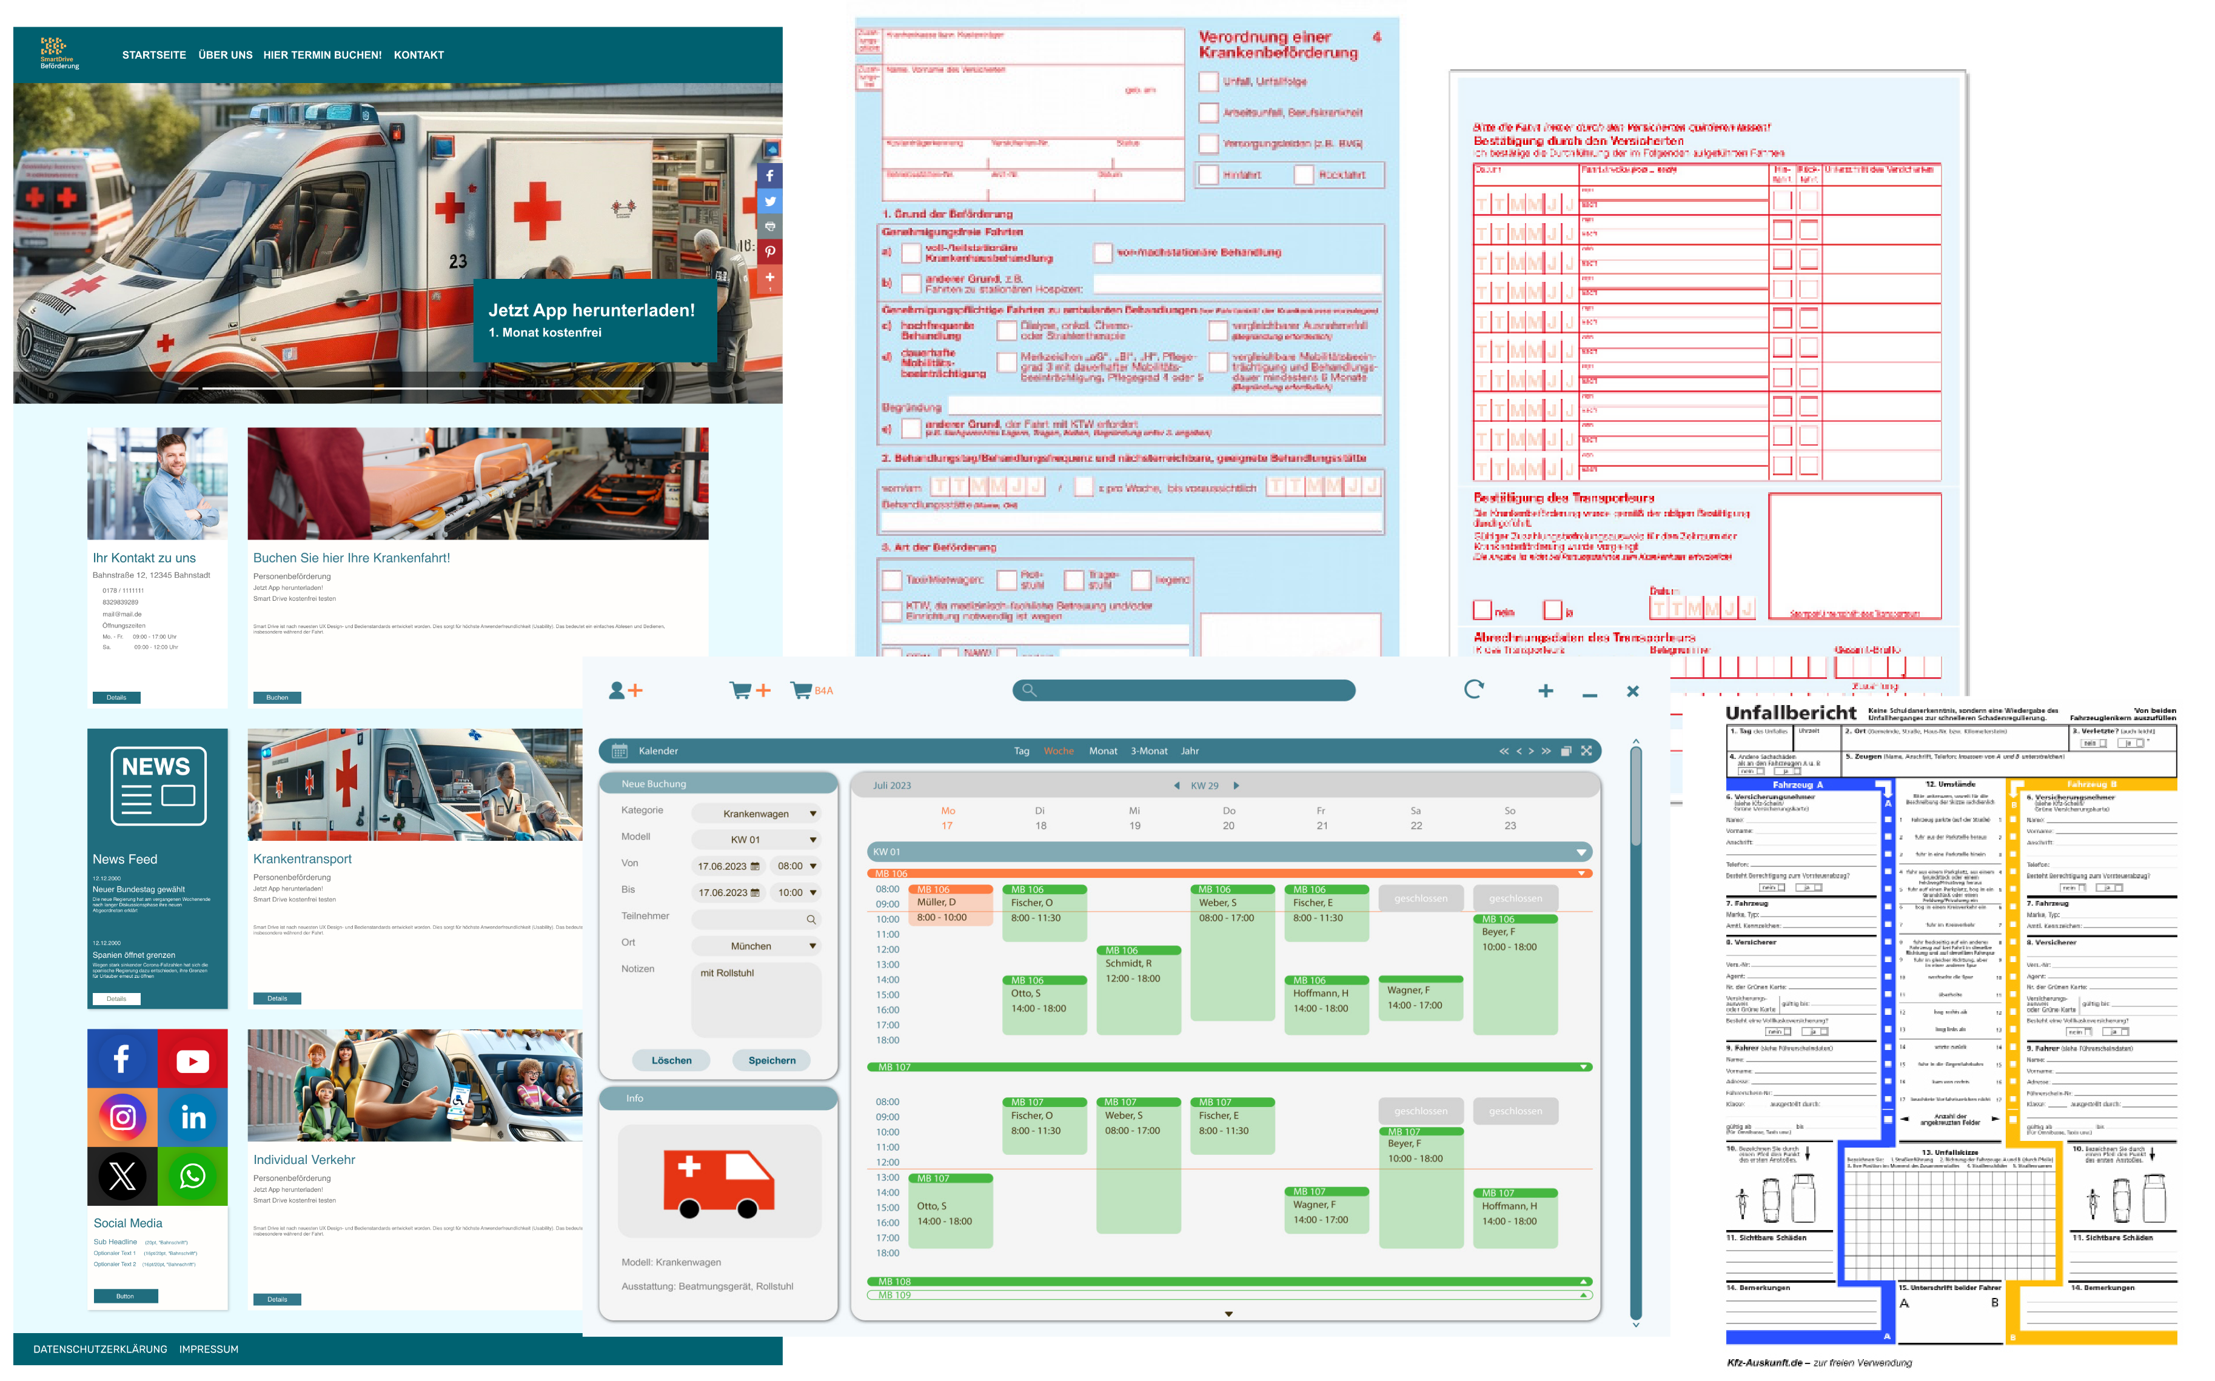Open the Ort München dropdown

click(757, 946)
